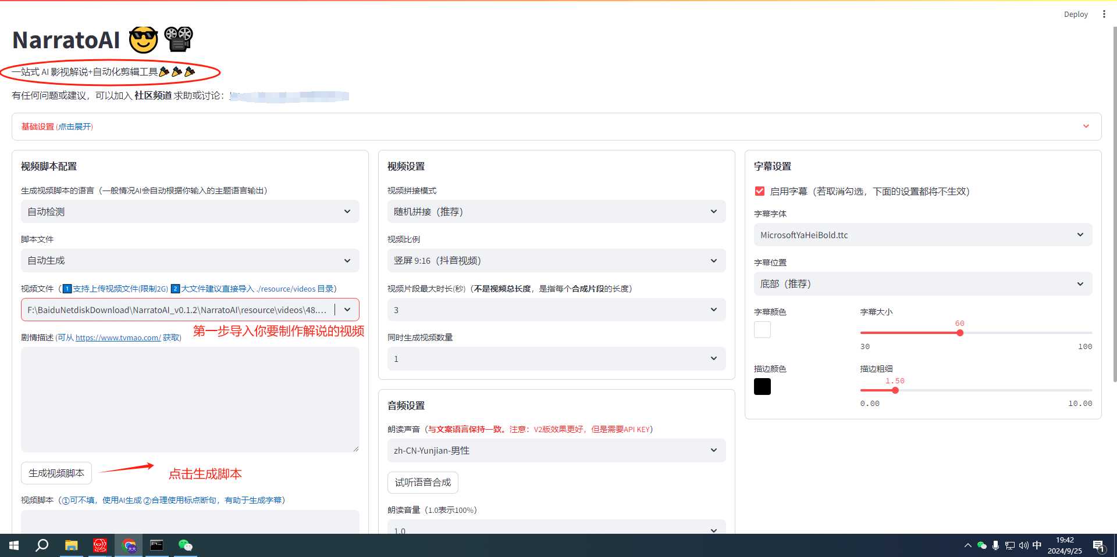Image resolution: width=1117 pixels, height=557 pixels.
Task: Open File Explorer from the taskbar
Action: pyautogui.click(x=71, y=545)
